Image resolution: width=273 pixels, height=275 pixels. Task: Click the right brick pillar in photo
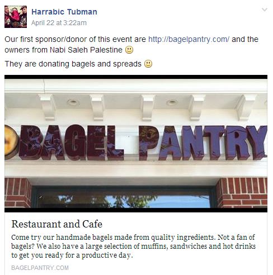tap(242, 193)
